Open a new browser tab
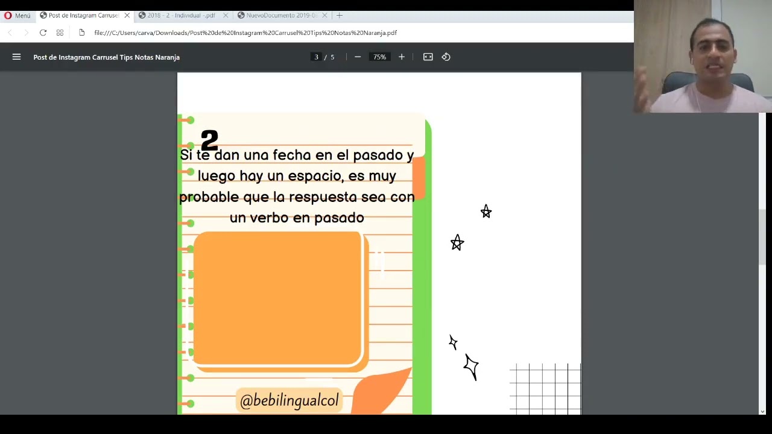Image resolution: width=772 pixels, height=434 pixels. point(339,16)
